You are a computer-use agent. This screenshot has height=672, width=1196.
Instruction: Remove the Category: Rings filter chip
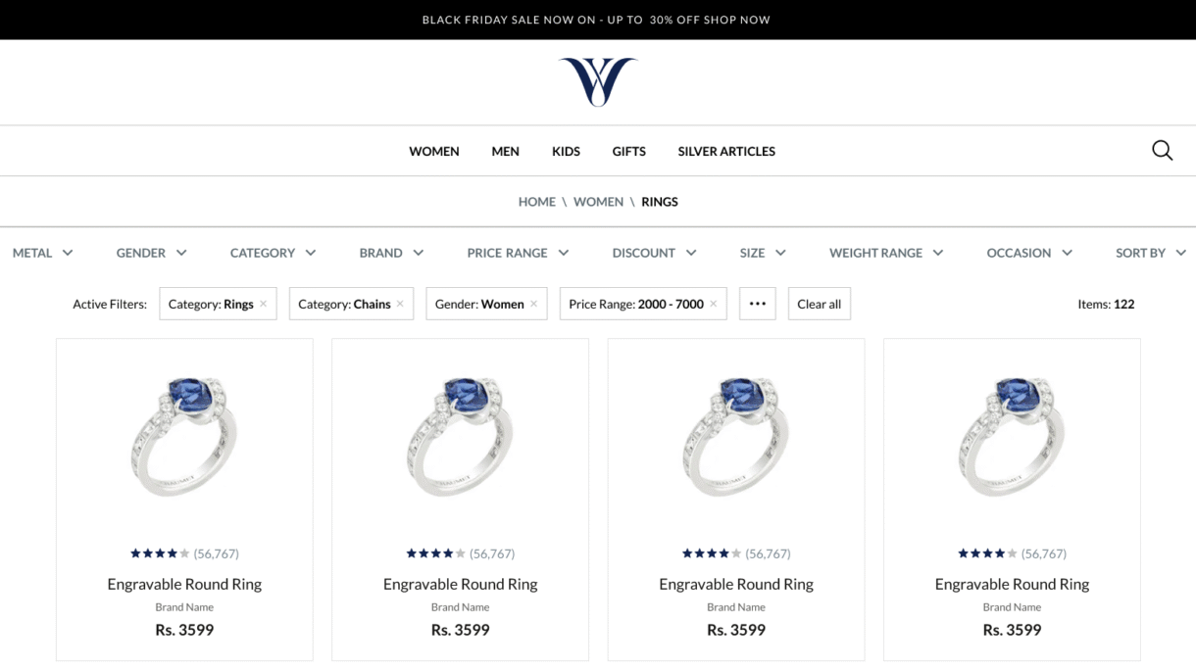coord(263,304)
